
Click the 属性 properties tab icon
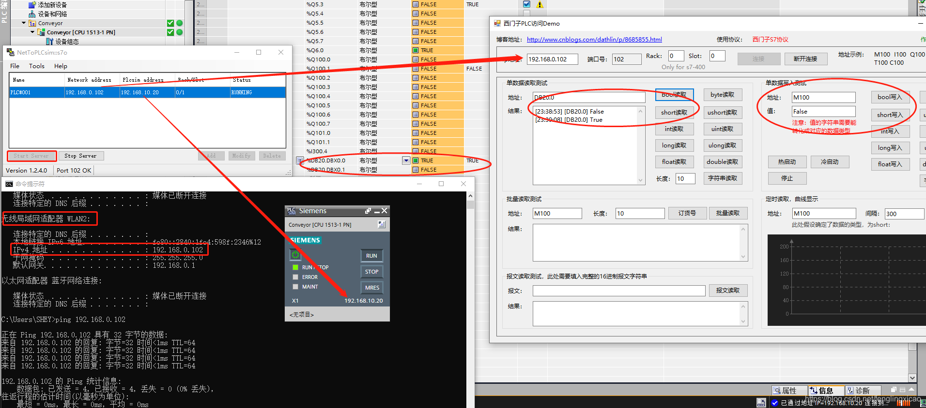777,391
